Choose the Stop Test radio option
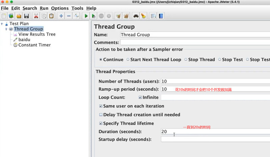This screenshot has width=270, height=157. click(x=220, y=60)
